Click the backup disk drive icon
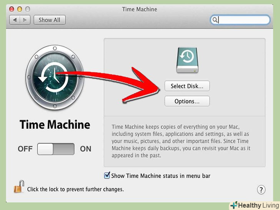Image resolution: width=280 pixels, height=210 pixels. pos(187,60)
